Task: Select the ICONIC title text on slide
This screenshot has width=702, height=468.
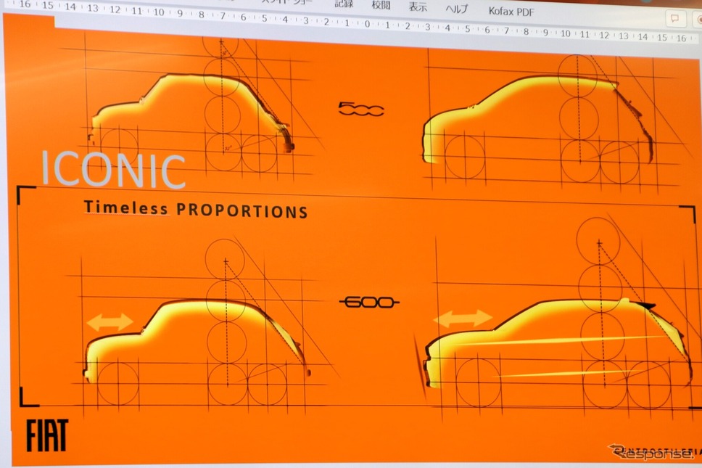Action: pos(113,170)
